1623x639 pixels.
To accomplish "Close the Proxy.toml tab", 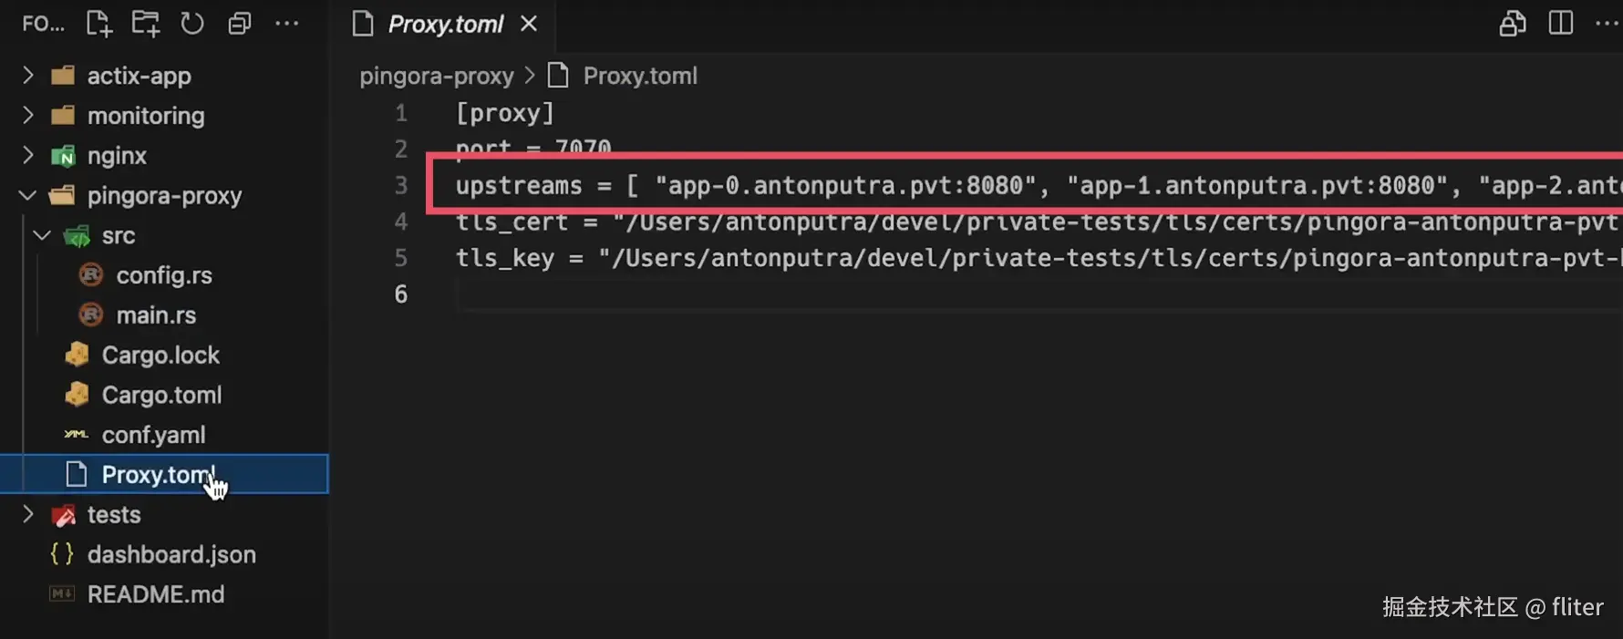I will click(529, 24).
